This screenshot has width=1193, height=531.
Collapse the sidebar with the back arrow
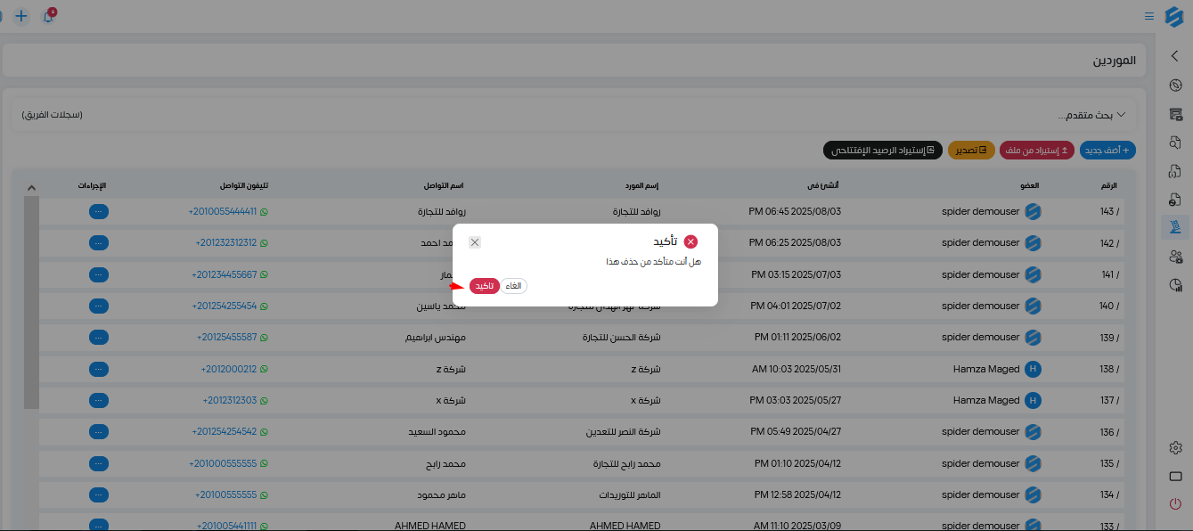[x=1175, y=56]
